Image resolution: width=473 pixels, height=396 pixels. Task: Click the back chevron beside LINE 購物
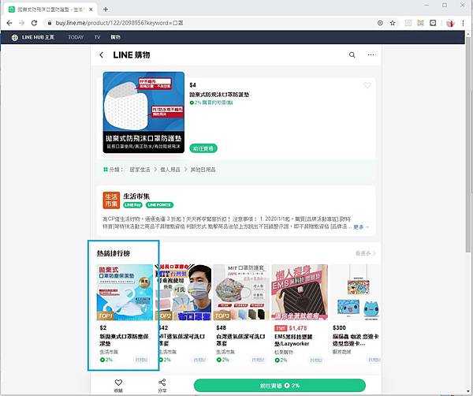click(102, 55)
